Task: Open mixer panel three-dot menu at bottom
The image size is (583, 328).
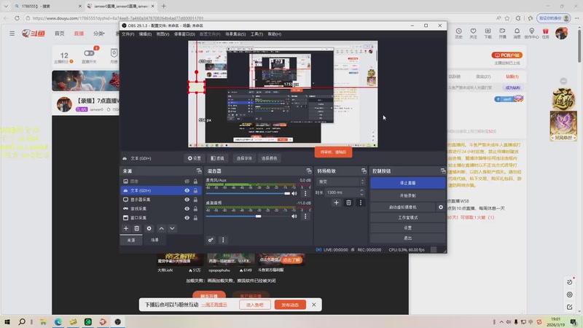Action: [223, 240]
